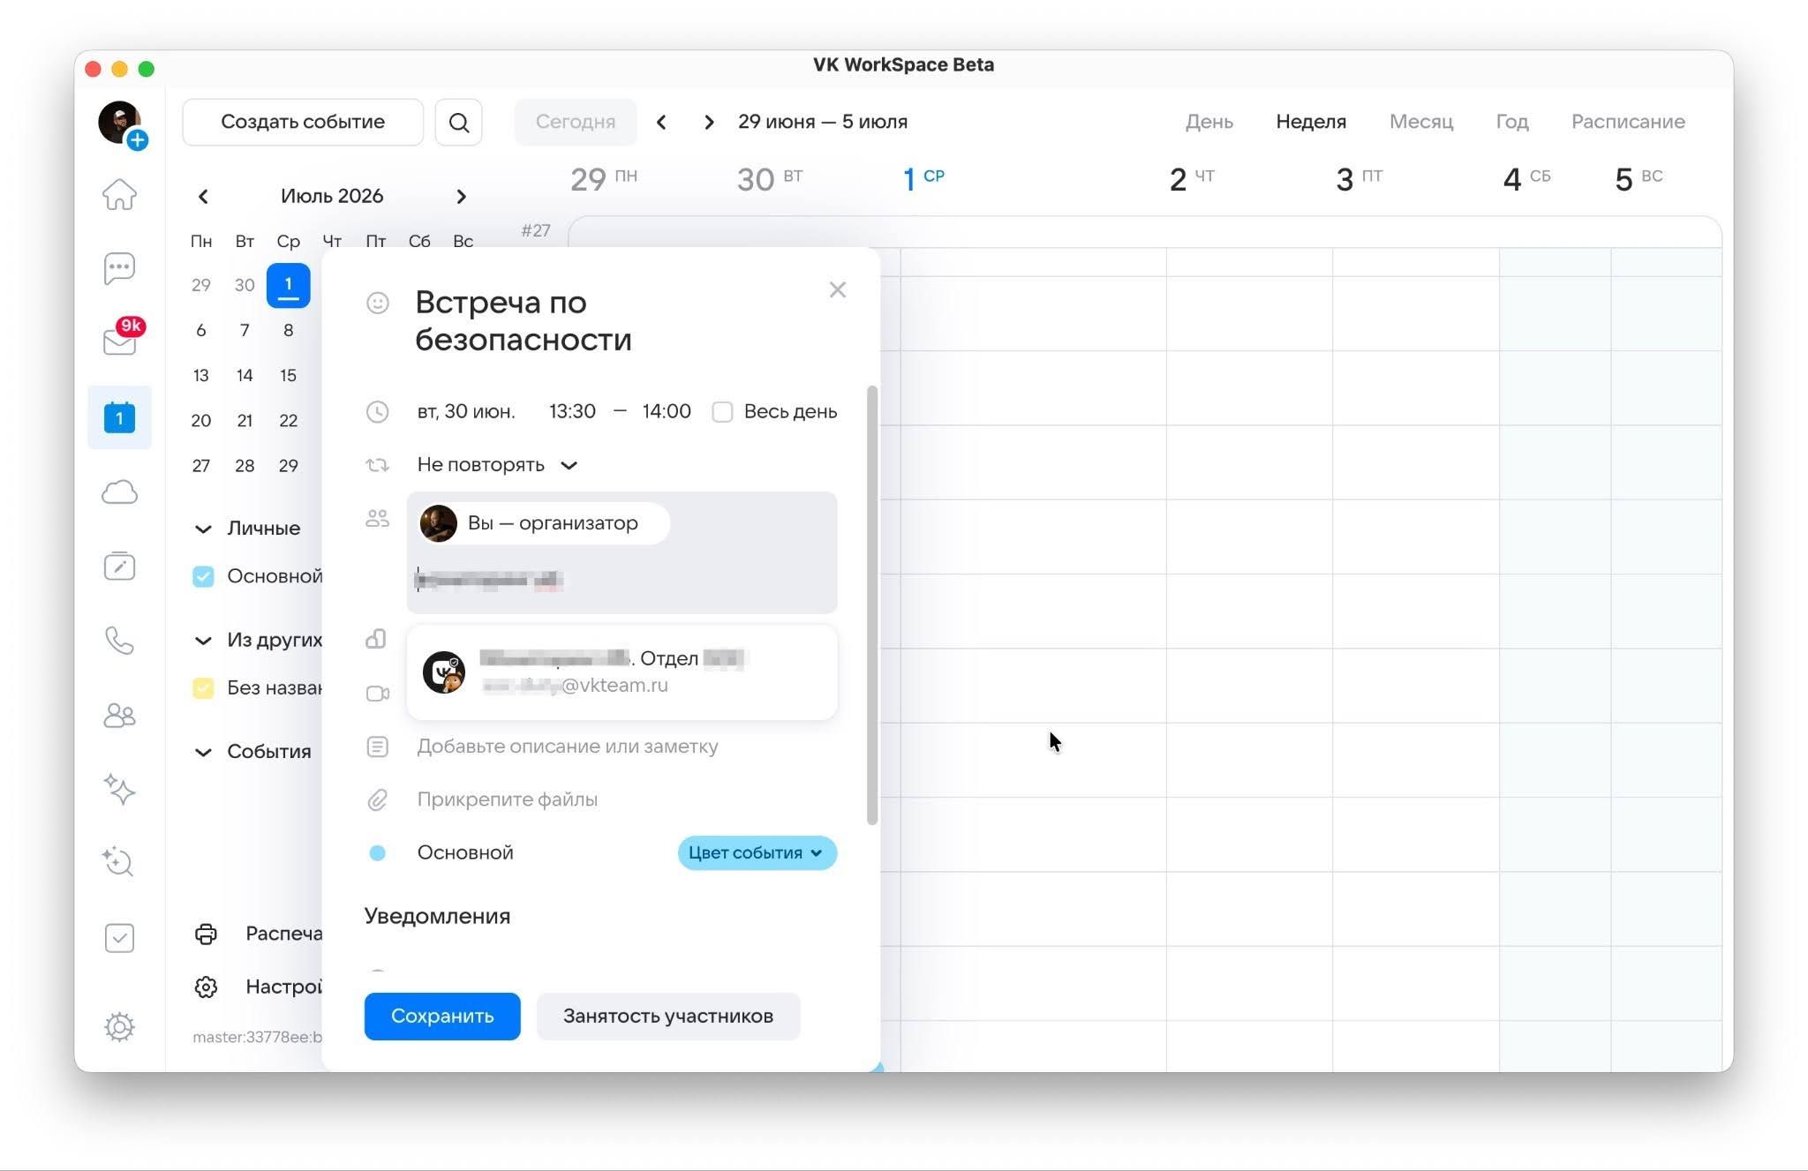Toggle the 'Весь день' checkbox
1808x1171 pixels.
pyautogui.click(x=722, y=412)
